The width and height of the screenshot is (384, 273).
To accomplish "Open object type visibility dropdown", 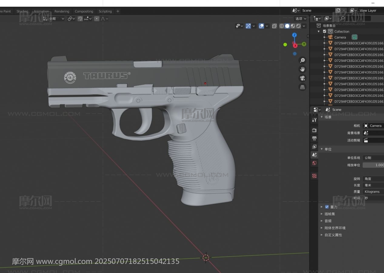I will tap(239, 26).
